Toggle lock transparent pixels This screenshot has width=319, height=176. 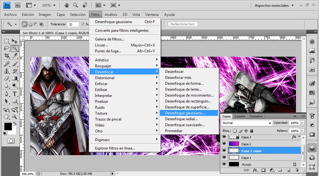click(x=235, y=131)
